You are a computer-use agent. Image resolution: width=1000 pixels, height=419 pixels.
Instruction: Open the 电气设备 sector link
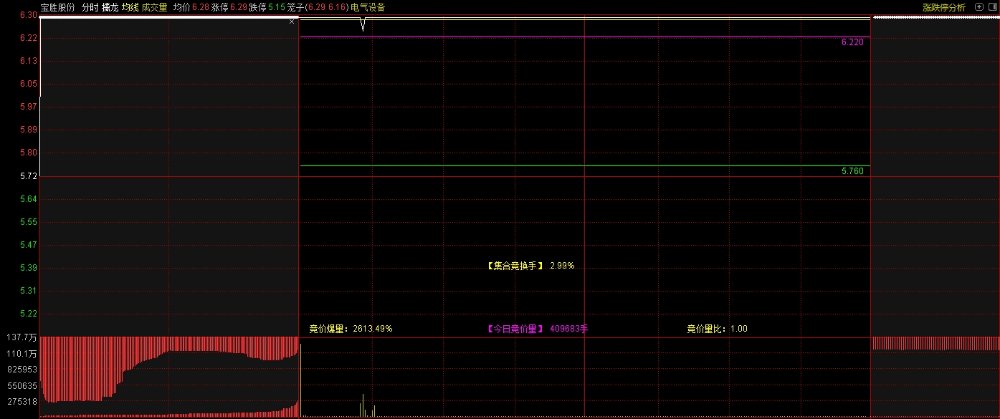click(368, 7)
